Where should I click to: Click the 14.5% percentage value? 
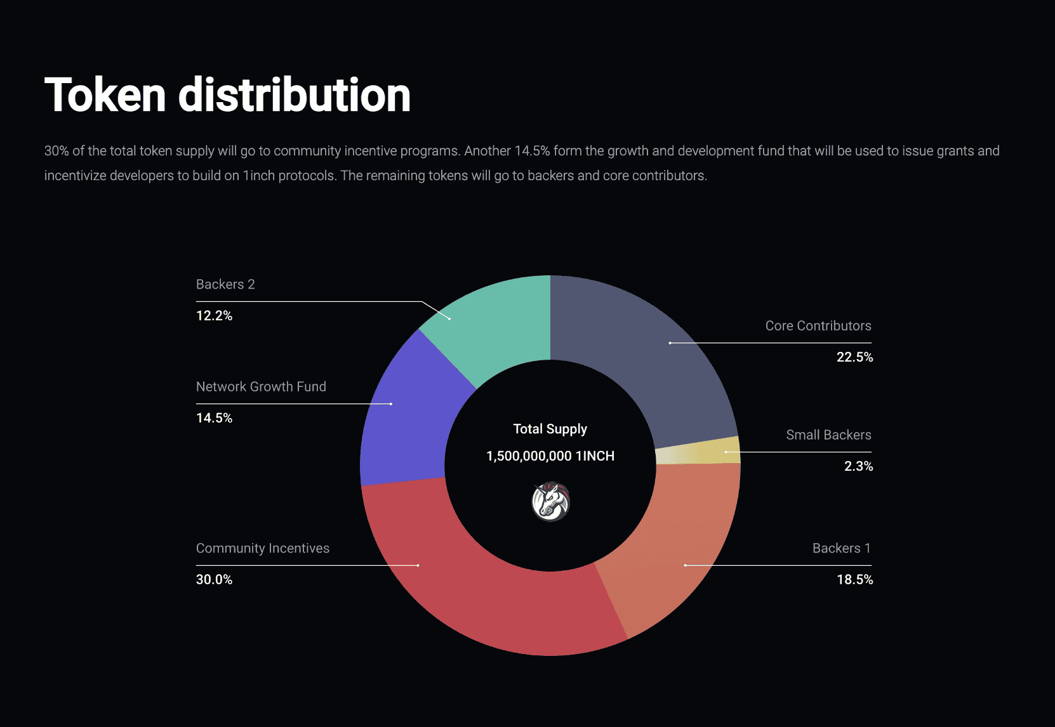click(214, 418)
